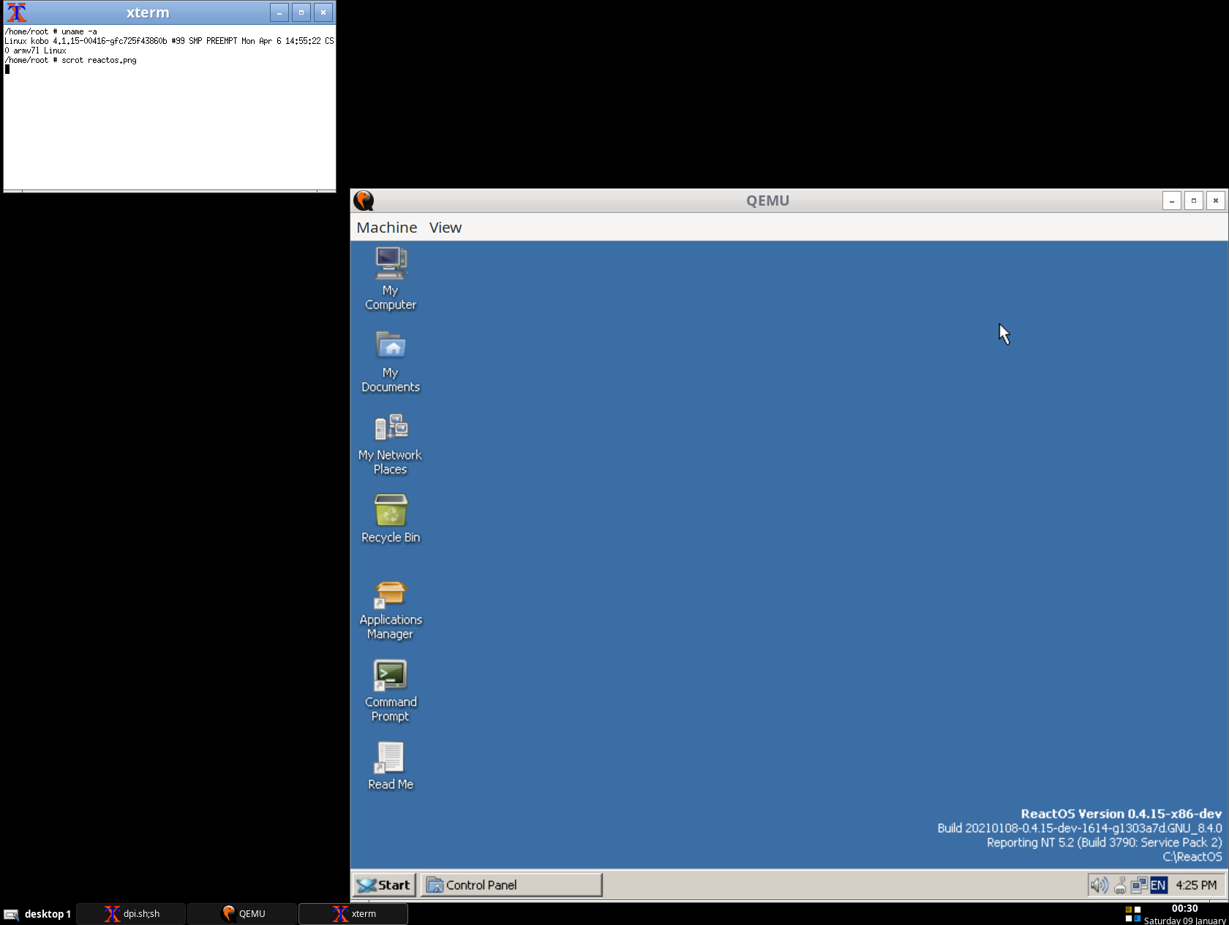Switch to QEMU in the host taskbar
This screenshot has width=1229, height=925.
pyautogui.click(x=243, y=913)
